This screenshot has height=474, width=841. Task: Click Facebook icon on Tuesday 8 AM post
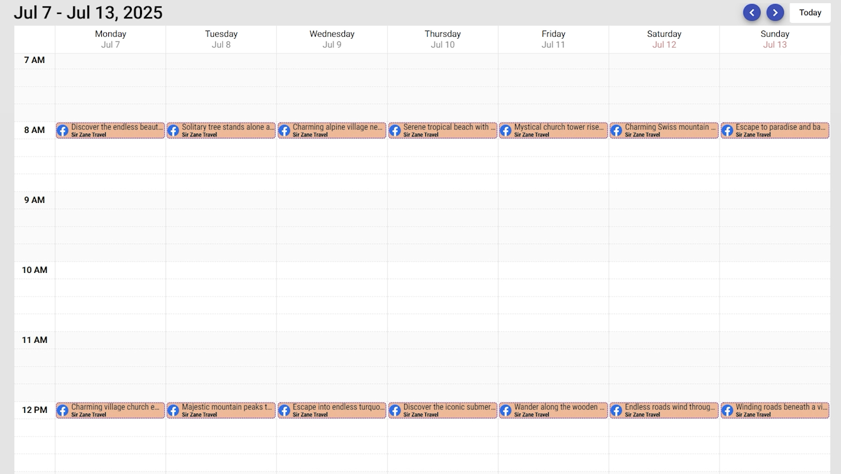173,130
